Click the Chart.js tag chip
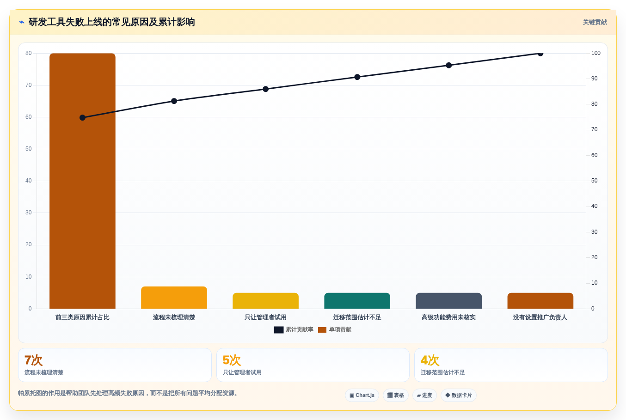 (362, 396)
